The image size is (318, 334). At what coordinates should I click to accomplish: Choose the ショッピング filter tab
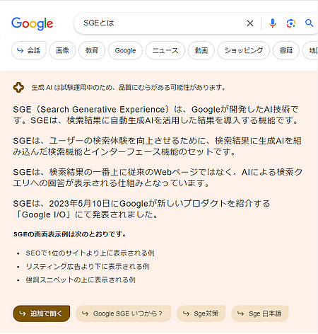click(x=243, y=50)
